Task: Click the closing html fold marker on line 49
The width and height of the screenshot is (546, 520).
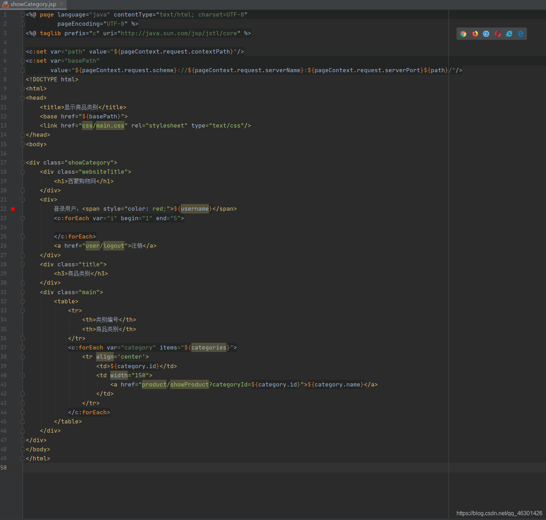Action: tap(23, 459)
